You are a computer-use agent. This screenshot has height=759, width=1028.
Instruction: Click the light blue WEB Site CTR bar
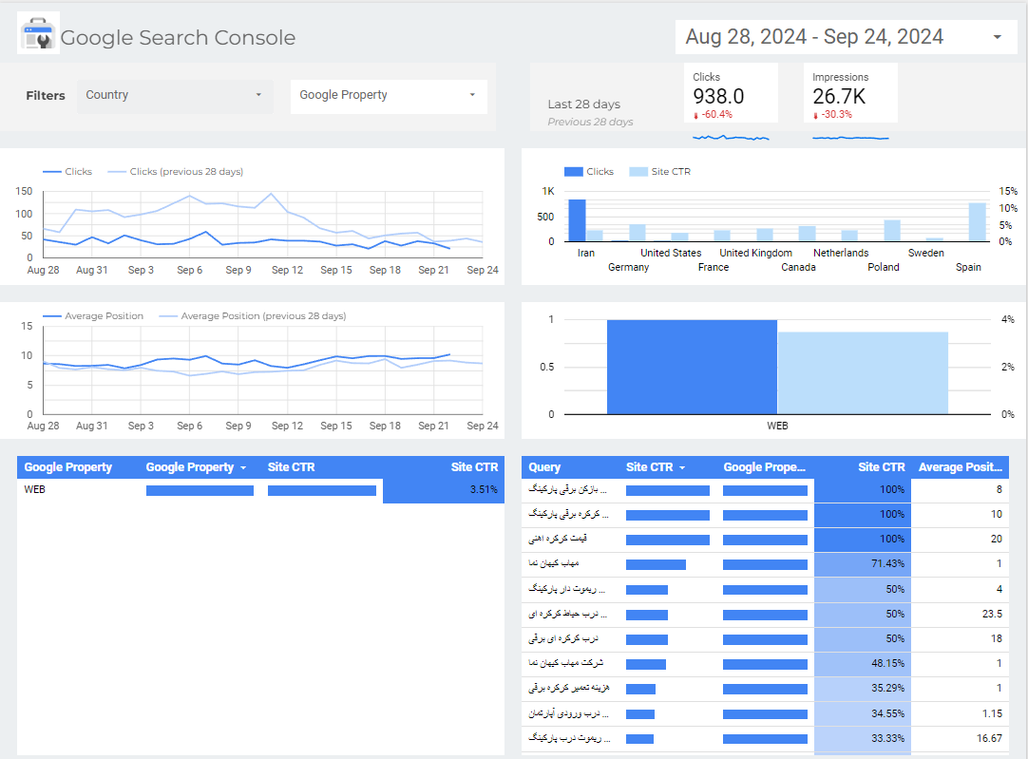863,373
